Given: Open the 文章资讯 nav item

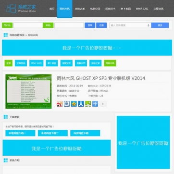Looking at the screenshot, I should 158,9.
